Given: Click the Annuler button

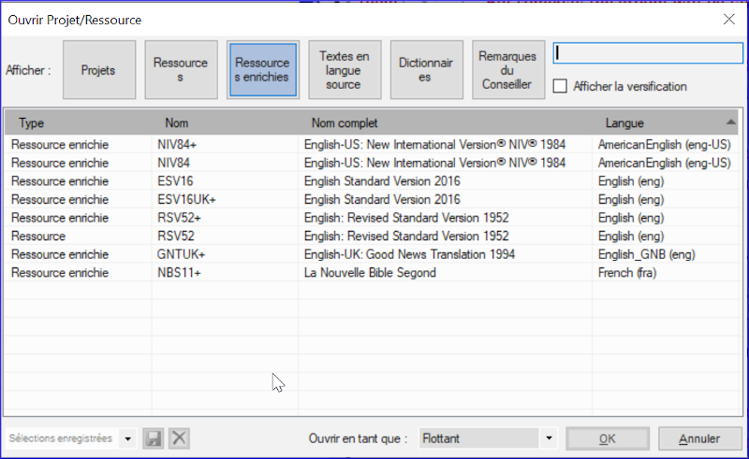Looking at the screenshot, I should pos(699,438).
